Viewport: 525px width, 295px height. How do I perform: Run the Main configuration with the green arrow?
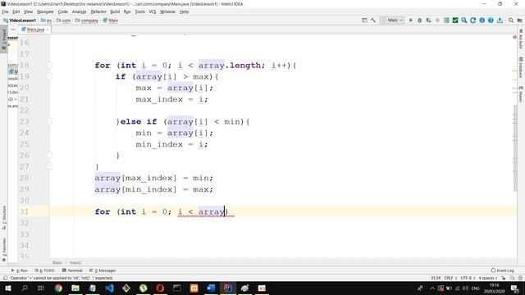coord(411,20)
